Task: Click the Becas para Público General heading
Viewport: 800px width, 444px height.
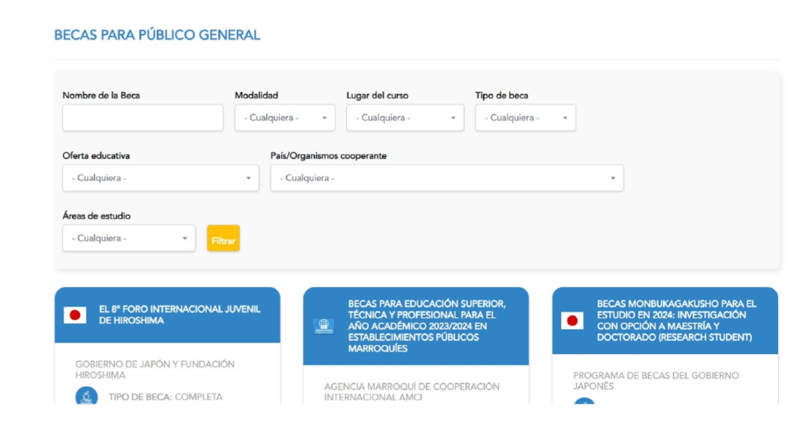Action: (x=157, y=35)
